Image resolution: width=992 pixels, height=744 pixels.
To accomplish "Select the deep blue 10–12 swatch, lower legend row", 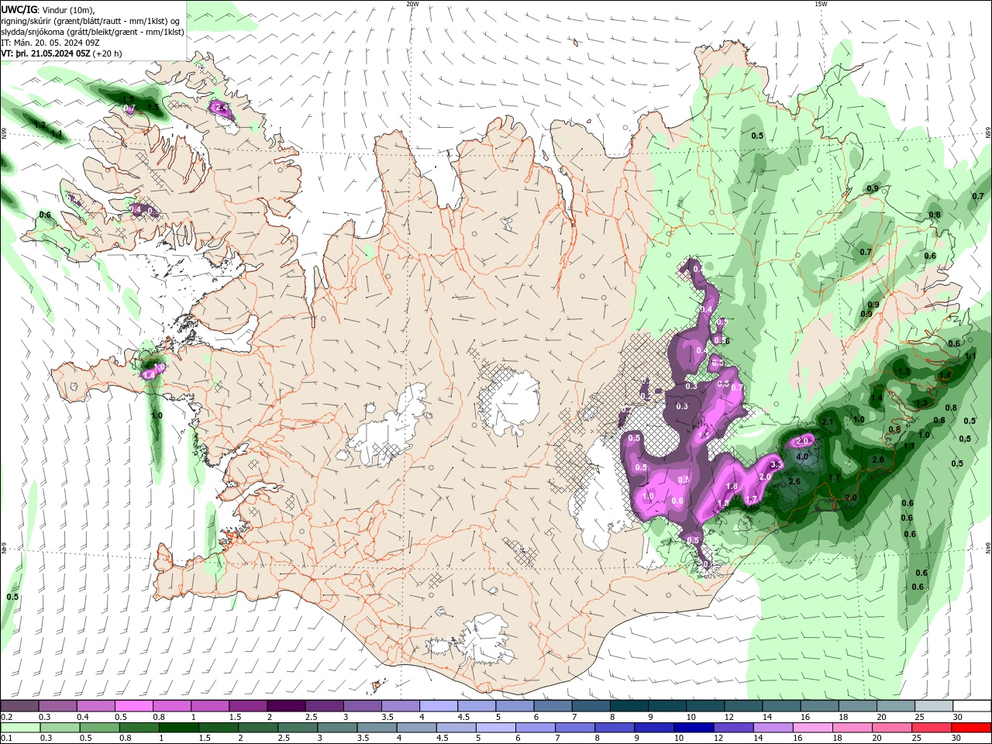I will click(694, 728).
